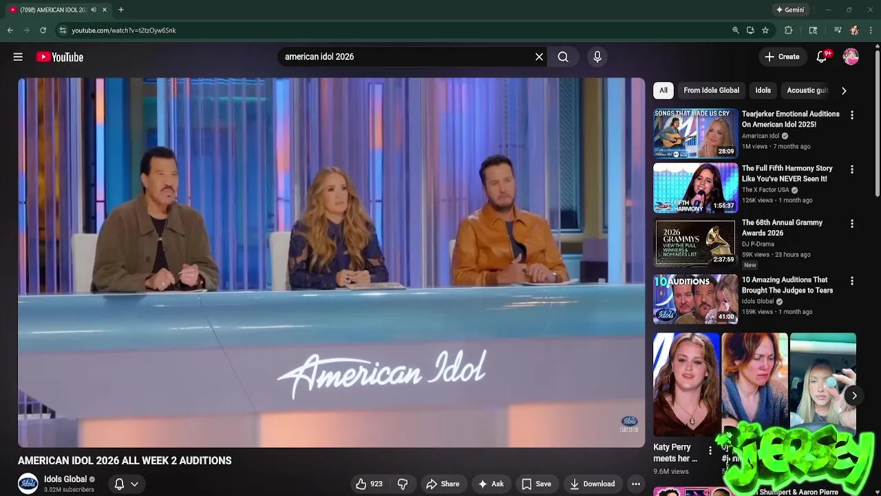Open the Ask AI button
The height and width of the screenshot is (496, 881).
click(491, 484)
